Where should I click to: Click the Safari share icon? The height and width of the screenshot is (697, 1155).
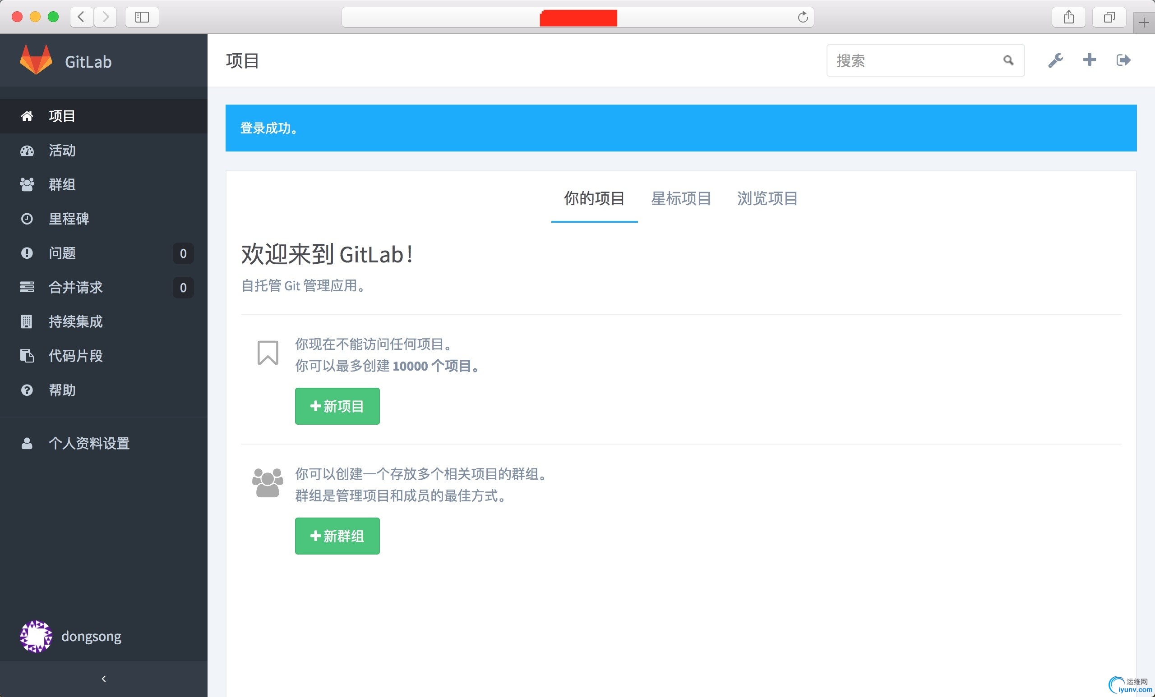coord(1068,17)
